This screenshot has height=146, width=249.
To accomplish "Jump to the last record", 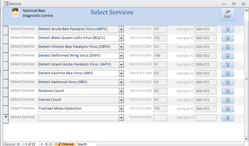I will [46, 144].
